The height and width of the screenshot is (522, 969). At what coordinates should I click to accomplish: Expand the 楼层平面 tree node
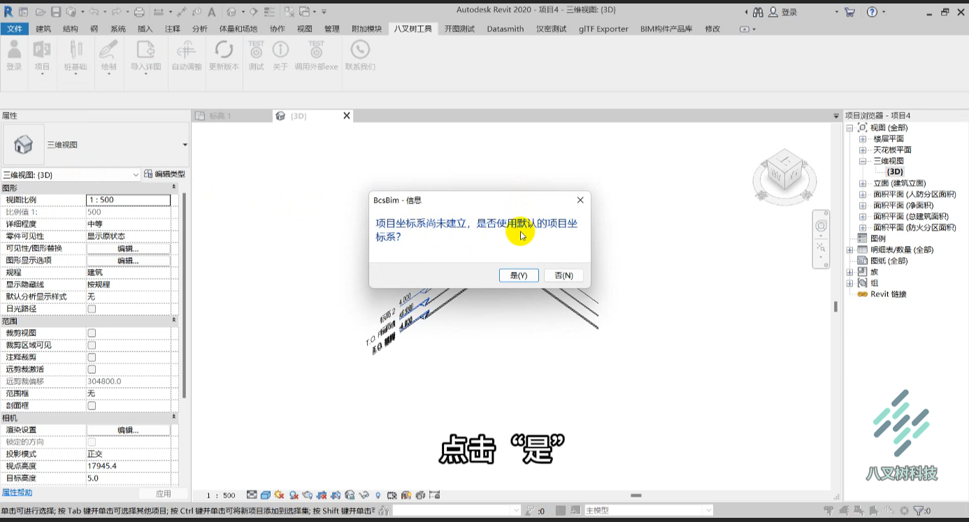click(863, 139)
